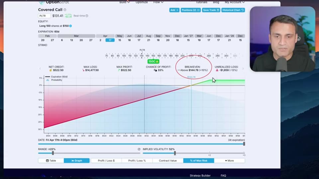Click the Max Loss down-arrow icon
The height and width of the screenshot is (179, 319).
(83, 70)
